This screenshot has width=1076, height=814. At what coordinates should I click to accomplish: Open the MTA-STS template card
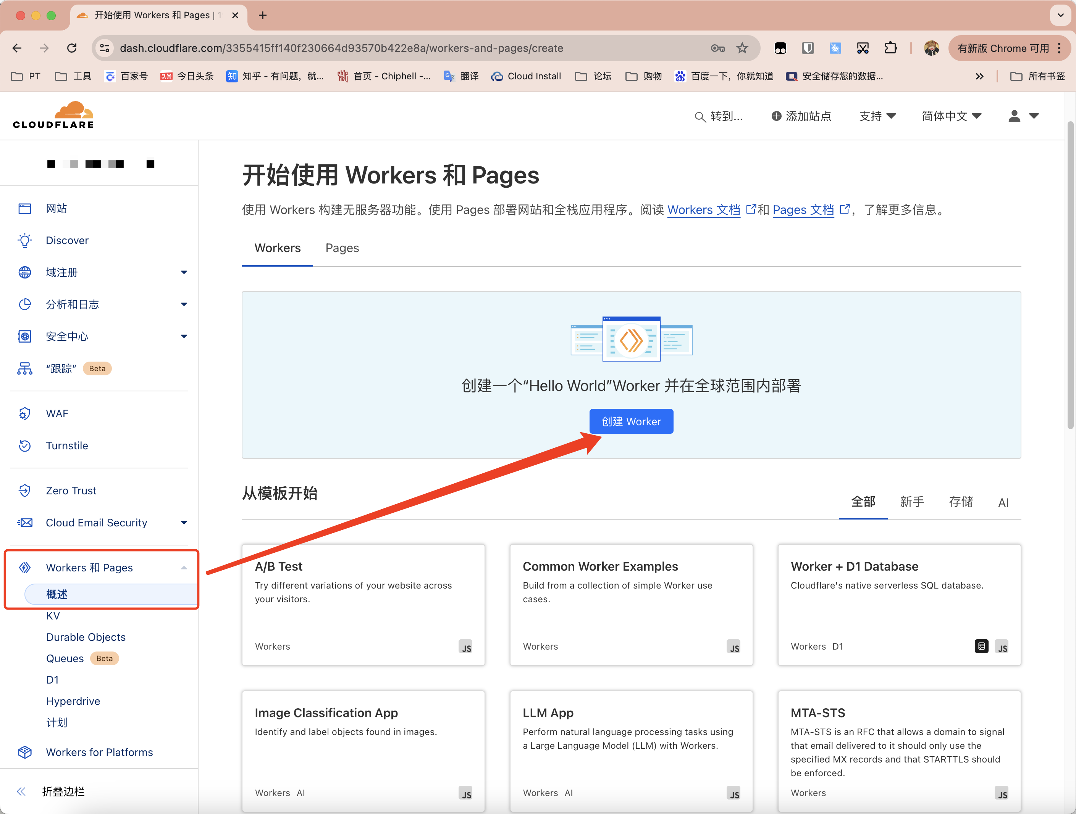[x=900, y=751]
